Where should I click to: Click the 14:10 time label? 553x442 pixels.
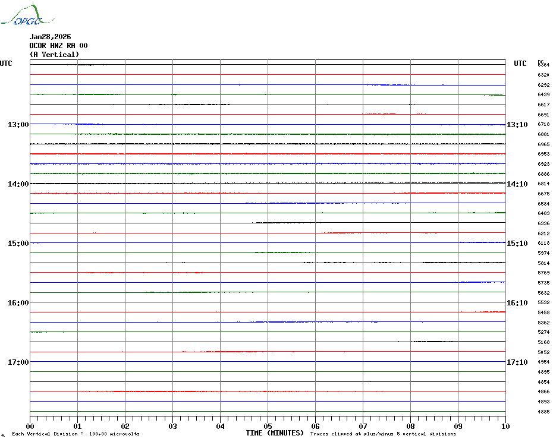coord(517,184)
